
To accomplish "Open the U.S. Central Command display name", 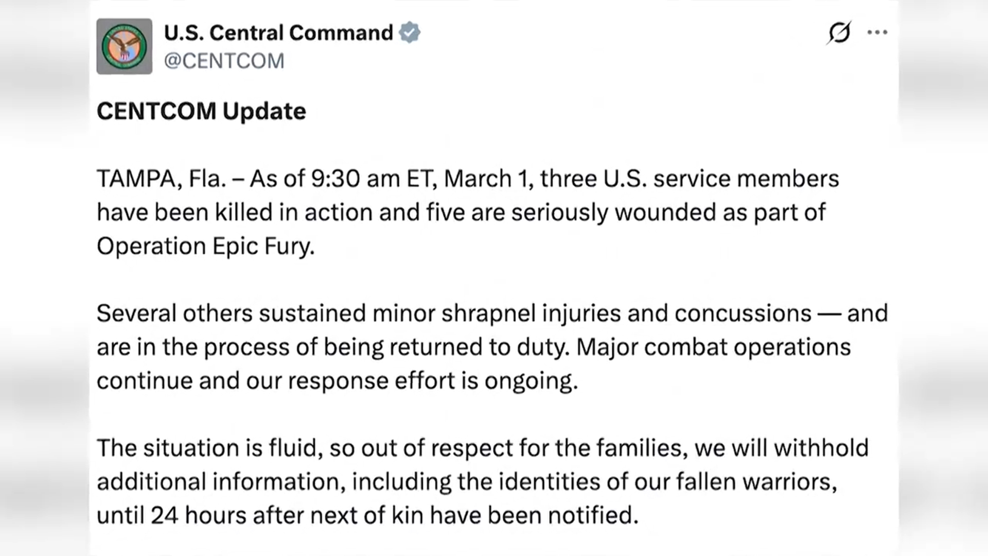I will point(278,33).
